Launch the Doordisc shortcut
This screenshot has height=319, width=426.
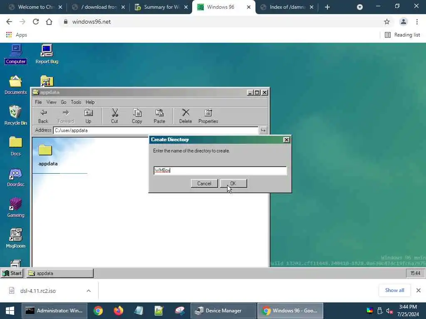click(16, 177)
